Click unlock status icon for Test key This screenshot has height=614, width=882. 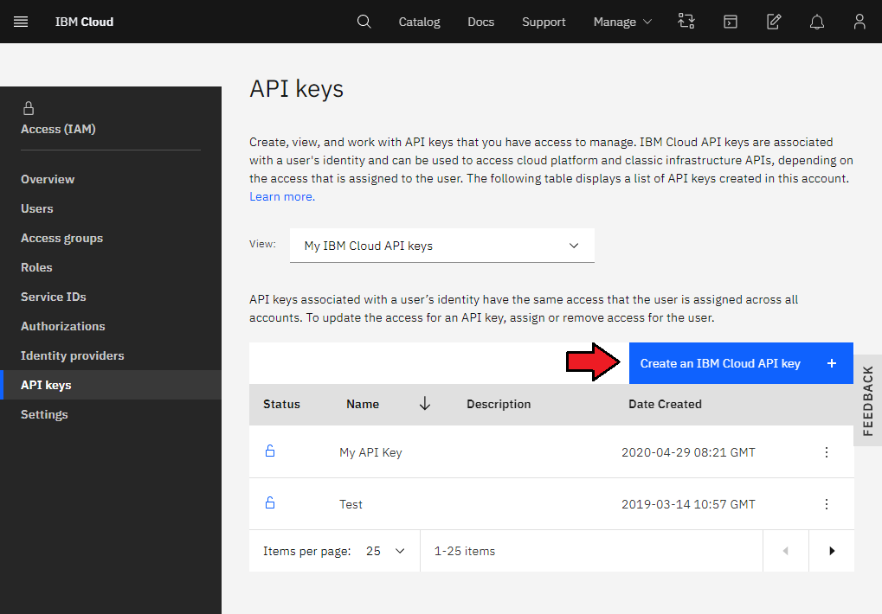point(270,502)
